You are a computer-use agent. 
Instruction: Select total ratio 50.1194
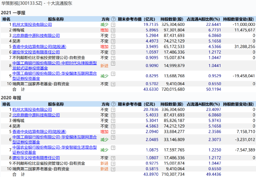[x=213, y=89]
